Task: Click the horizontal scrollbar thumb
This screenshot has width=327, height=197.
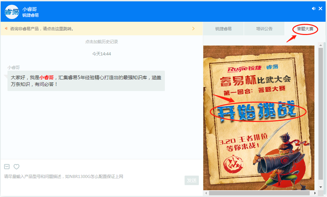Action: [x=260, y=193]
